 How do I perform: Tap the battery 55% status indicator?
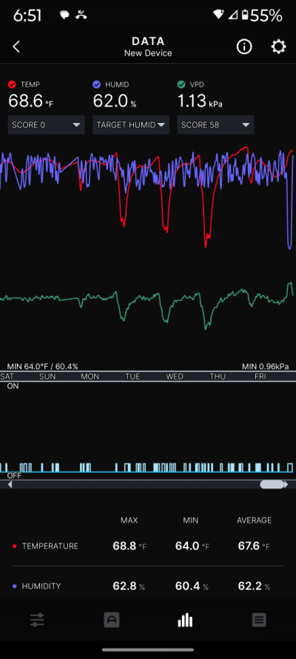(x=262, y=16)
